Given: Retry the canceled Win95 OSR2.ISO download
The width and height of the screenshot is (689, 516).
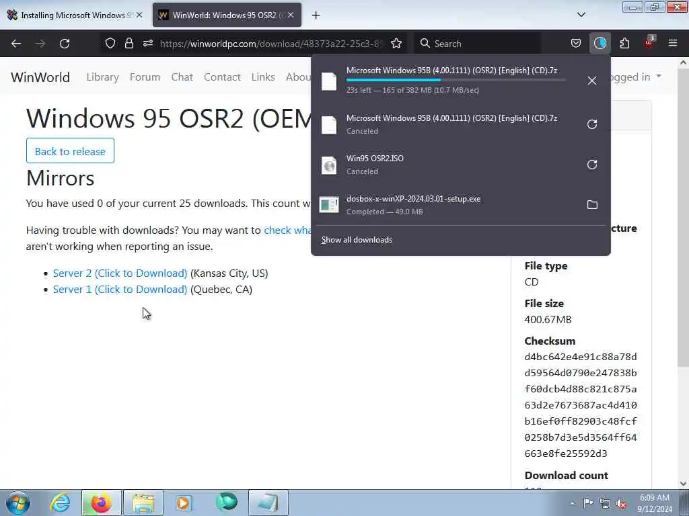Looking at the screenshot, I should [x=592, y=165].
